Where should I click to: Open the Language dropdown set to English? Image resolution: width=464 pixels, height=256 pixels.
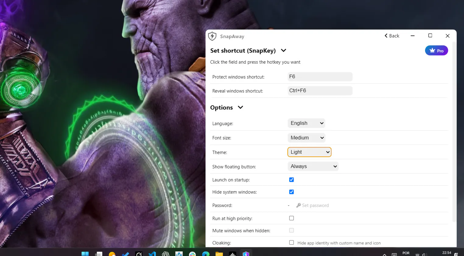point(306,123)
